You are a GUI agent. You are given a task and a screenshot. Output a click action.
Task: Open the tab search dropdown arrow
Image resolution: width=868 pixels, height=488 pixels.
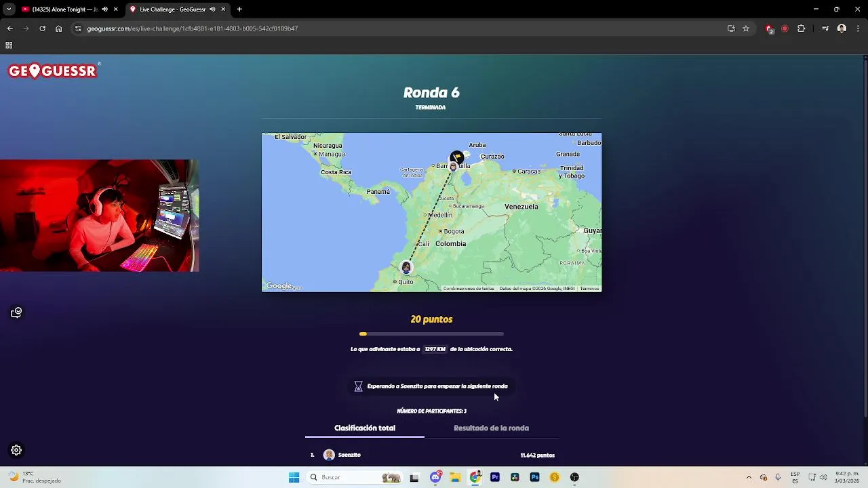pos(9,9)
